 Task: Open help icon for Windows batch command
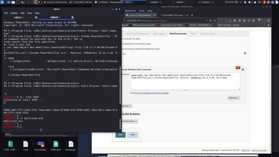(243, 70)
